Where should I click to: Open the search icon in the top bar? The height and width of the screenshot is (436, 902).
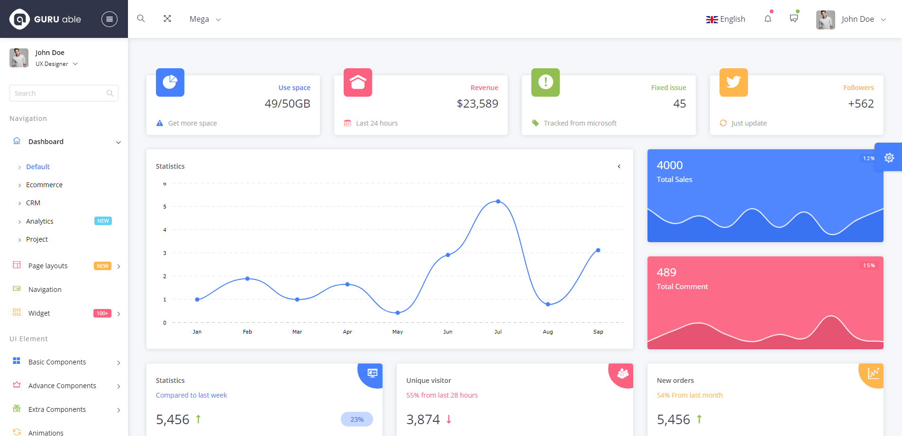(141, 18)
